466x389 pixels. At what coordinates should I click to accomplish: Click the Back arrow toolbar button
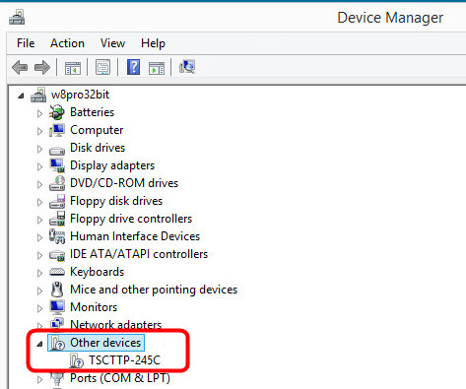(20, 68)
